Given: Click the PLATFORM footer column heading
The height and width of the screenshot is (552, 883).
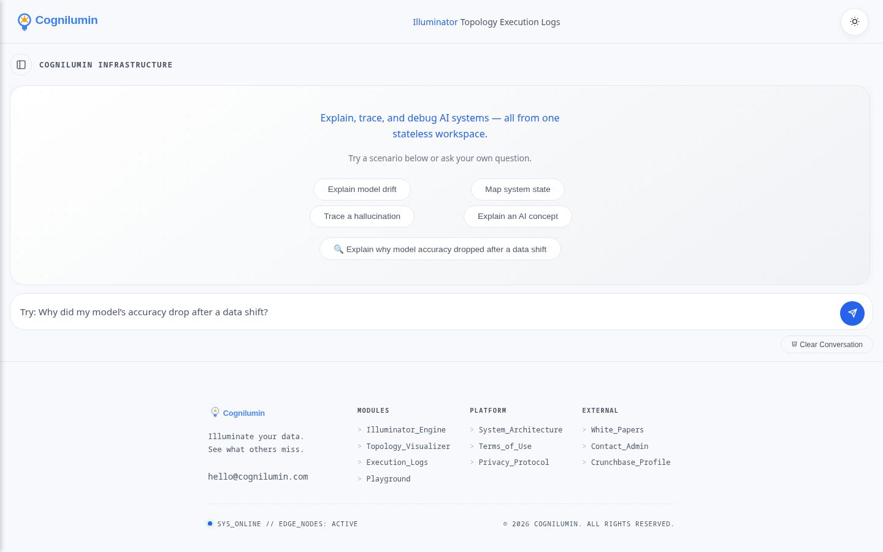Looking at the screenshot, I should (x=488, y=410).
